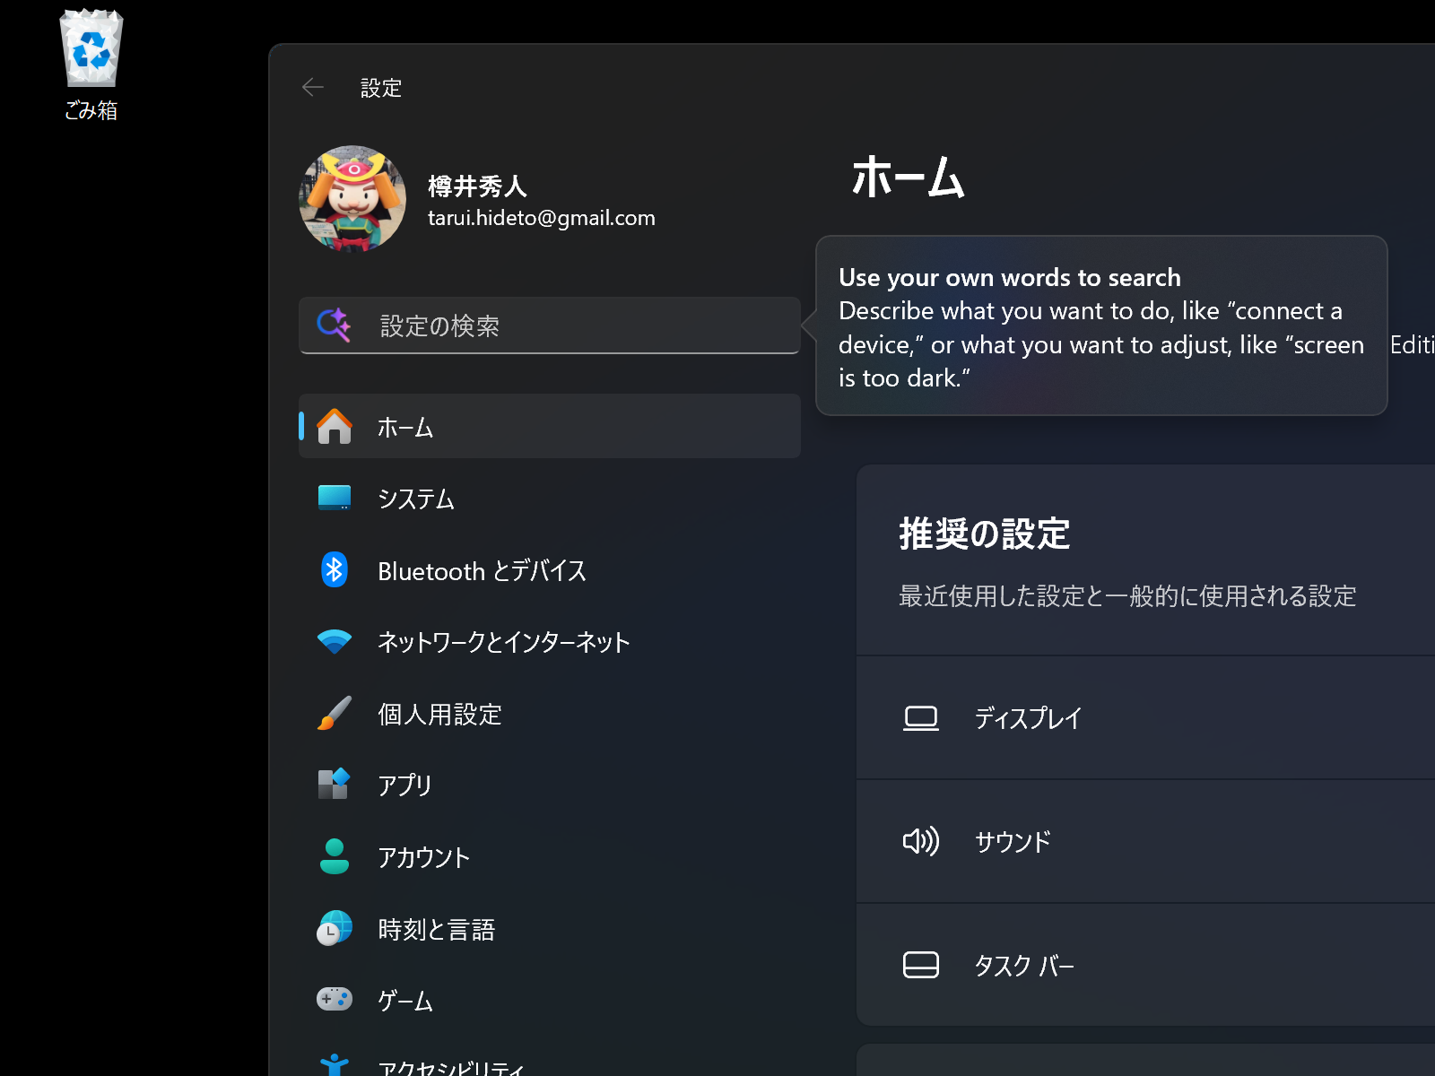
Task: Click the display icon beside ディスプレイ
Action: pos(920,717)
